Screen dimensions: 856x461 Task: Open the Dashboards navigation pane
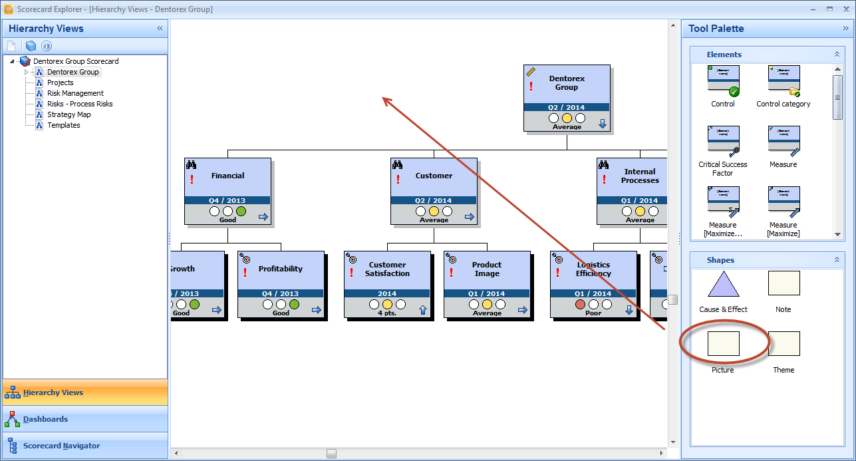45,419
